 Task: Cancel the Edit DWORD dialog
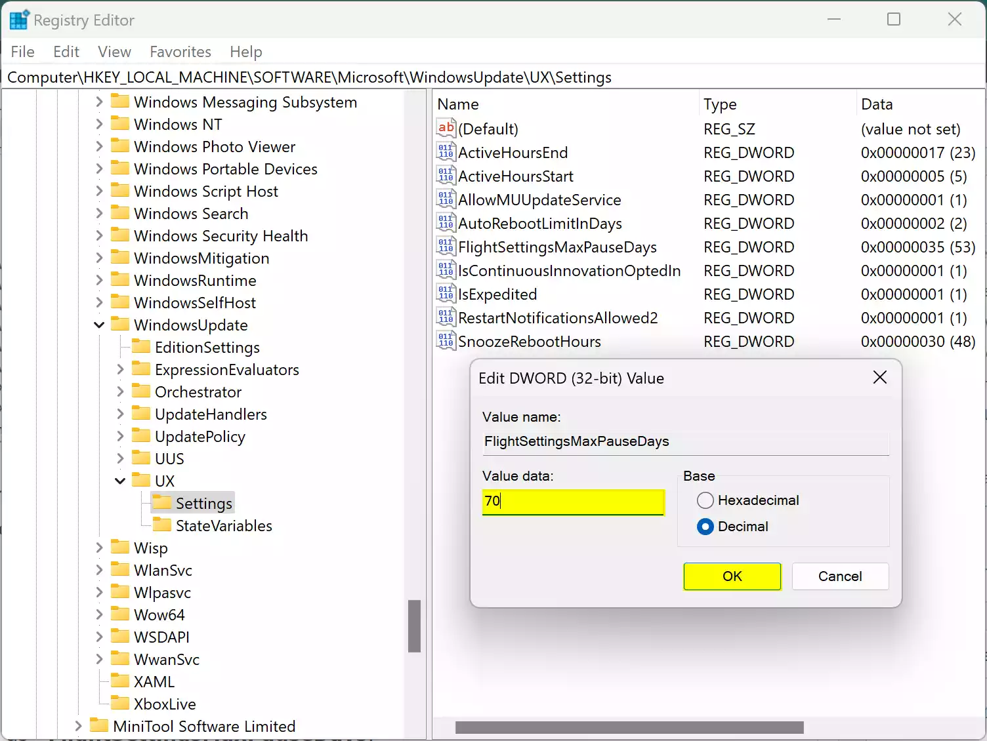click(x=840, y=576)
